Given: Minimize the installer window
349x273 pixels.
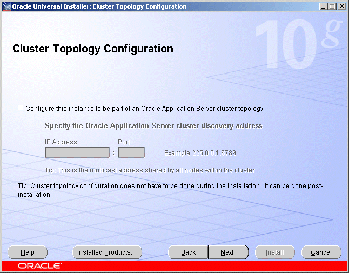Looking at the screenshot, I should pos(323,6).
